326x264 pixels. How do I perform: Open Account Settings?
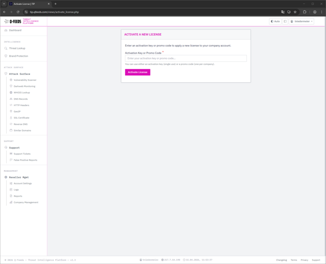pyautogui.click(x=23, y=183)
